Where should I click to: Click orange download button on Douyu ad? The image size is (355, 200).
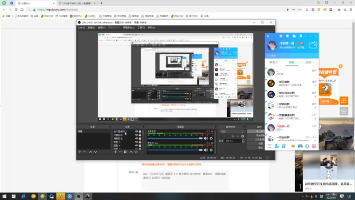pos(325,101)
